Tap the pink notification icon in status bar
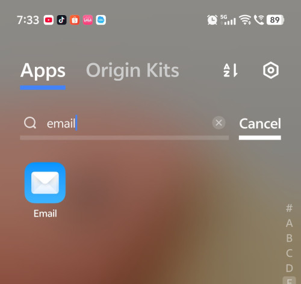This screenshot has height=284, width=301. point(88,20)
